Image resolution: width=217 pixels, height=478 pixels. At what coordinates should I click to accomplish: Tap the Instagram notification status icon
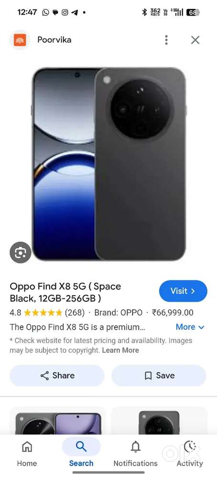coord(65,12)
